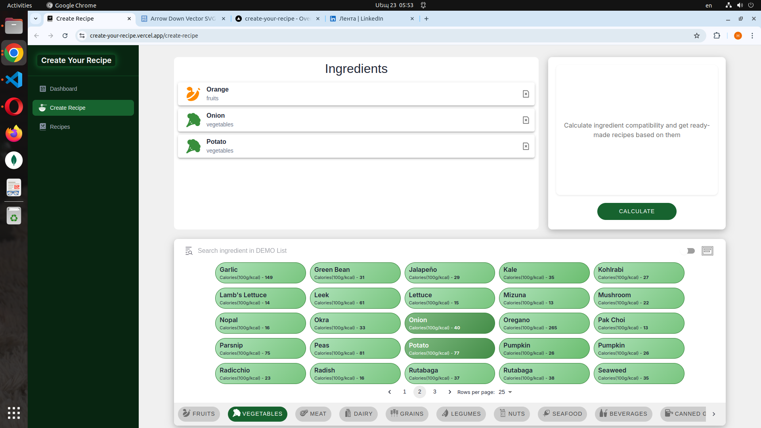This screenshot has height=428, width=761.
Task: Switch to the FRUITS category tab
Action: click(x=199, y=414)
